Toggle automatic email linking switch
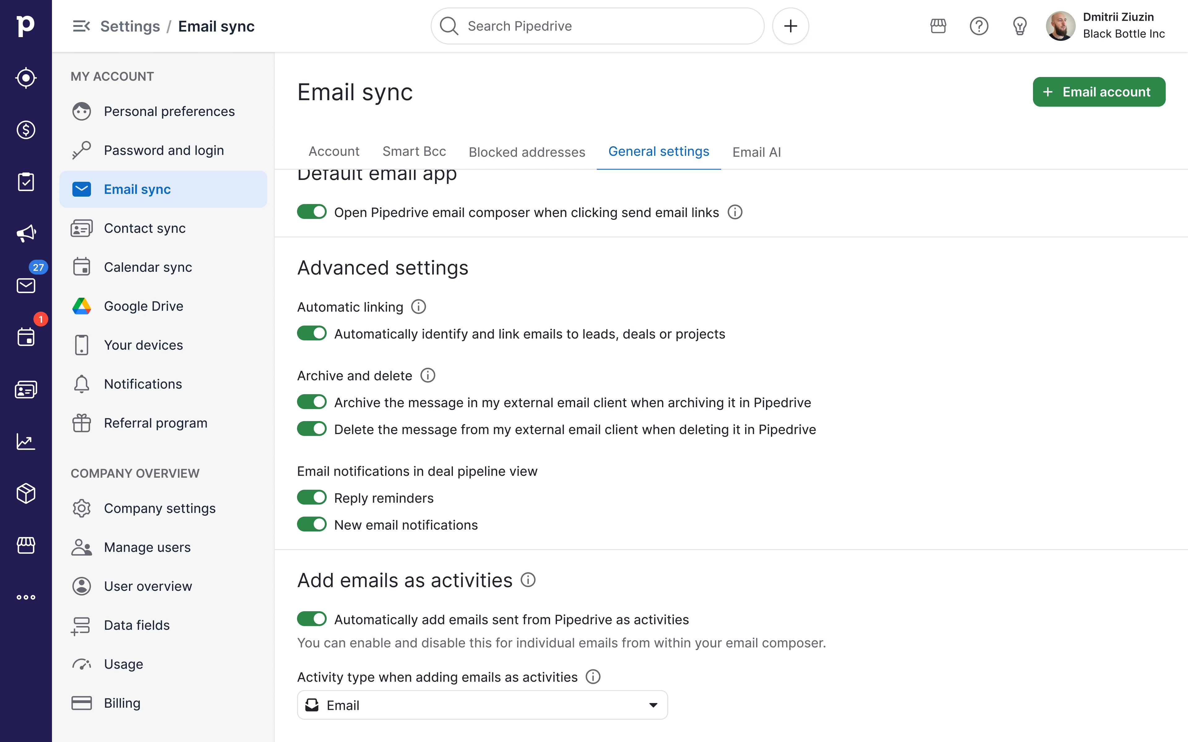 (x=312, y=334)
